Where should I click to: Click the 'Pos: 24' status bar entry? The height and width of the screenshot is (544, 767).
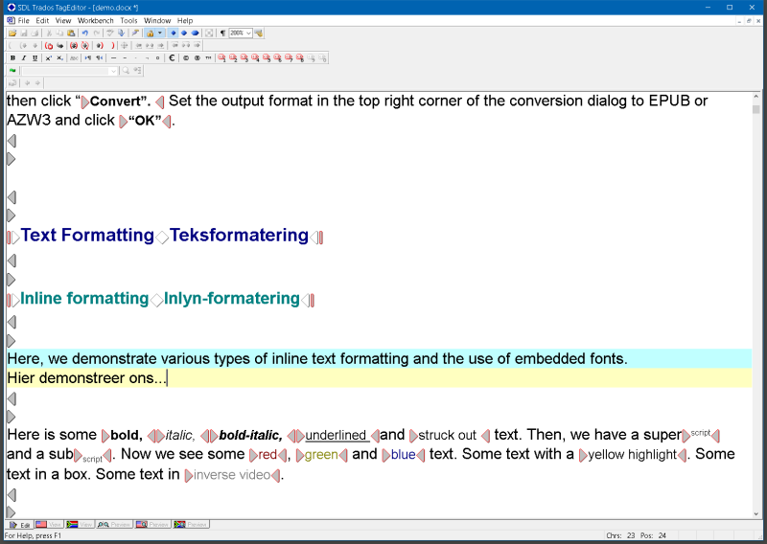(653, 535)
